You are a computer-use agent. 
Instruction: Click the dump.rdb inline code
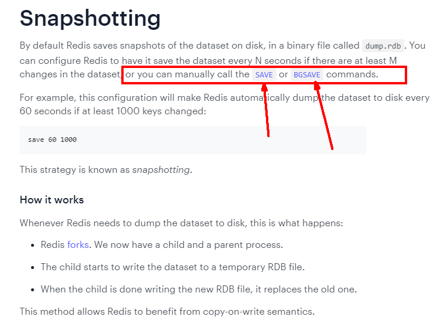click(383, 46)
